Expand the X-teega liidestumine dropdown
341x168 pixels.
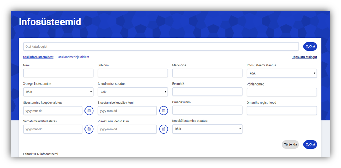coord(58,92)
